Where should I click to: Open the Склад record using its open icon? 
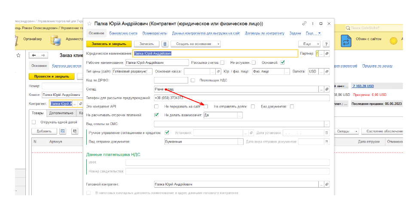pos(326,89)
